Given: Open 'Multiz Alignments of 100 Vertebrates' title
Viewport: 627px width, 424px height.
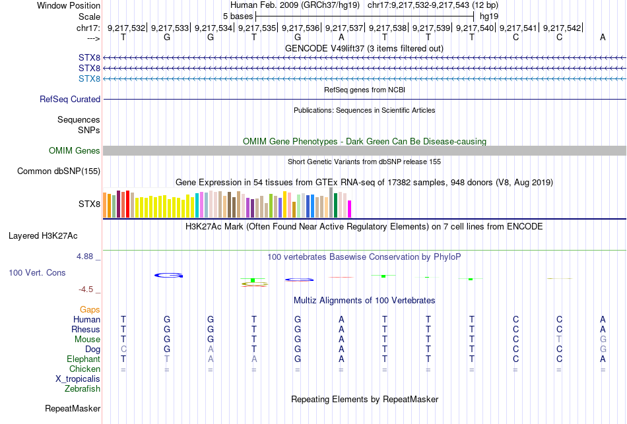Looking at the screenshot, I should [364, 301].
